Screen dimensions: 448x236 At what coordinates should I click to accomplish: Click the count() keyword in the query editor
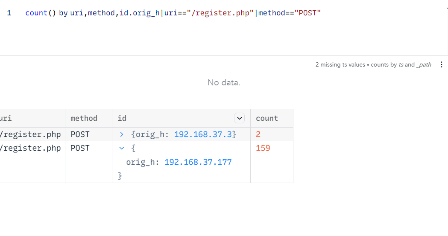pos(41,13)
